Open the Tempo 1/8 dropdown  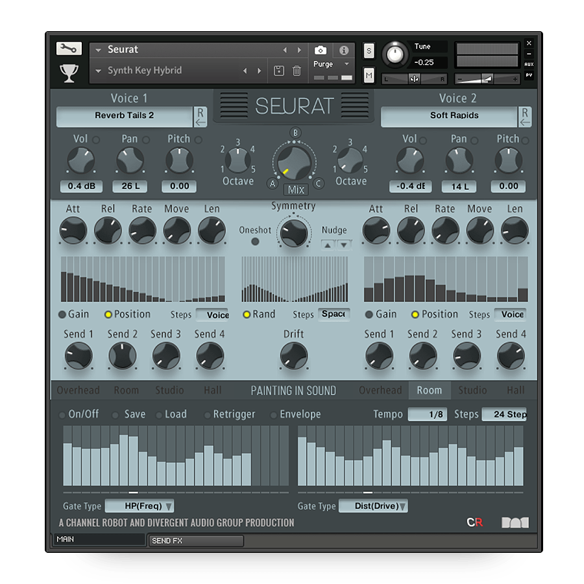pos(427,414)
